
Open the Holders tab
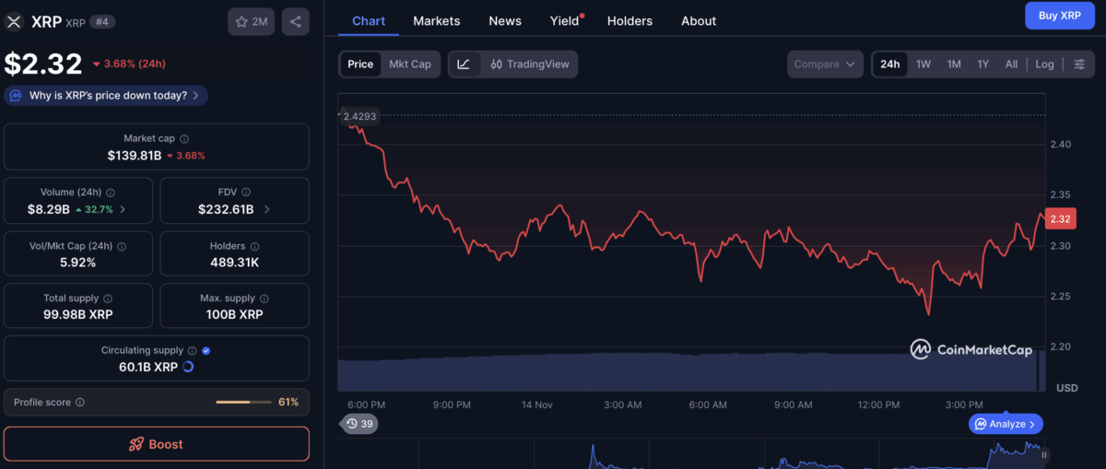(x=630, y=20)
